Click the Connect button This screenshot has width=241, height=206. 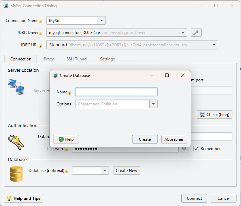tap(194, 198)
